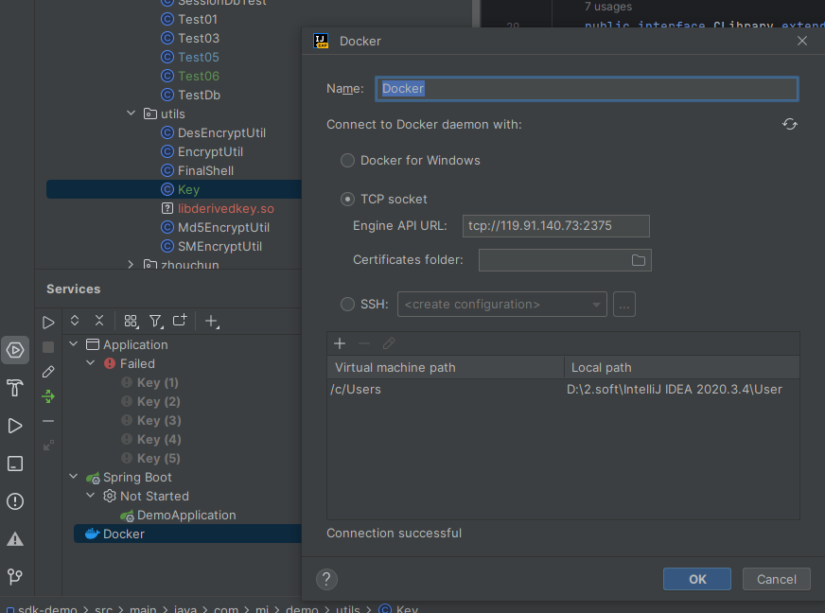Click the Engine API URL field

point(556,226)
